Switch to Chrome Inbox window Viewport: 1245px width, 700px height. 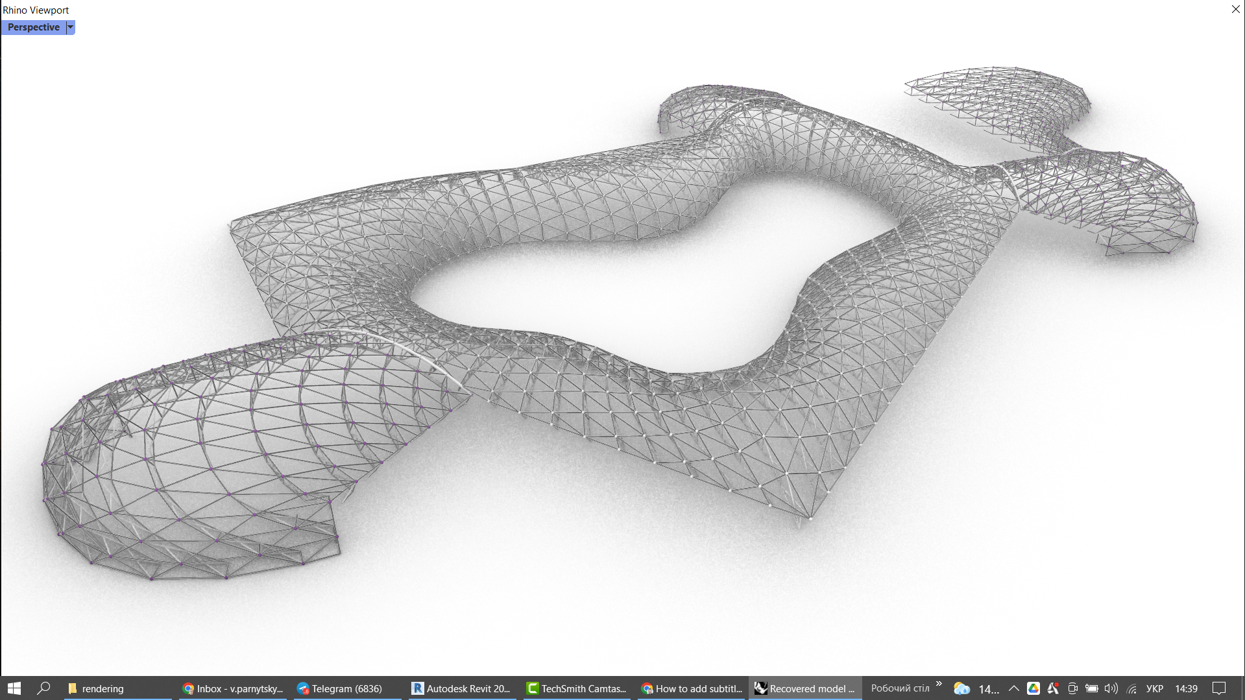(232, 688)
